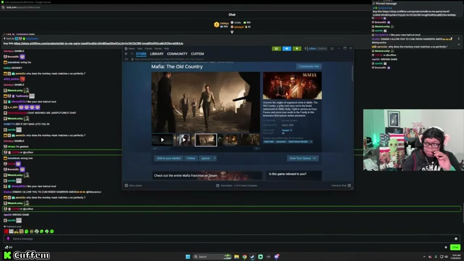Select the highlighted screenshot thumbnail
This screenshot has height=261, width=464.
click(206, 140)
